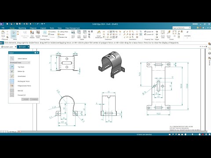Click the Update Views icon
Image resolution: width=211 pixels, height=158 pixels.
[x=38, y=35]
